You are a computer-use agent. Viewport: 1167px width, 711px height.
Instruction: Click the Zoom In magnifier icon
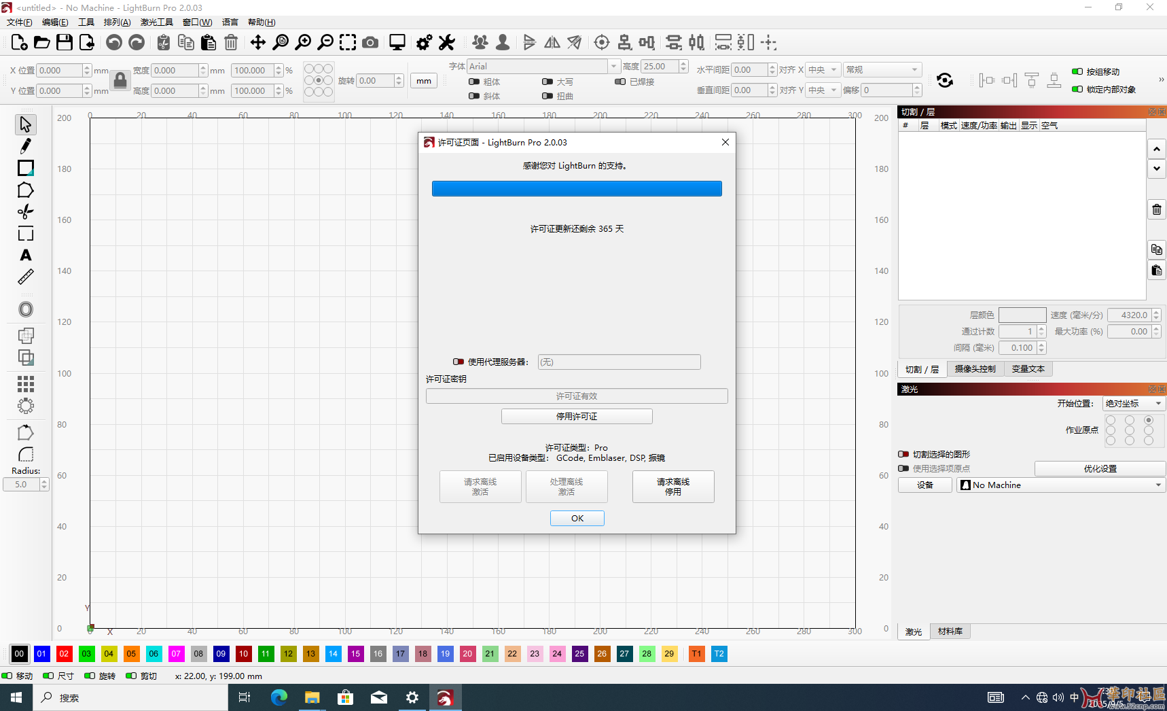(x=303, y=43)
